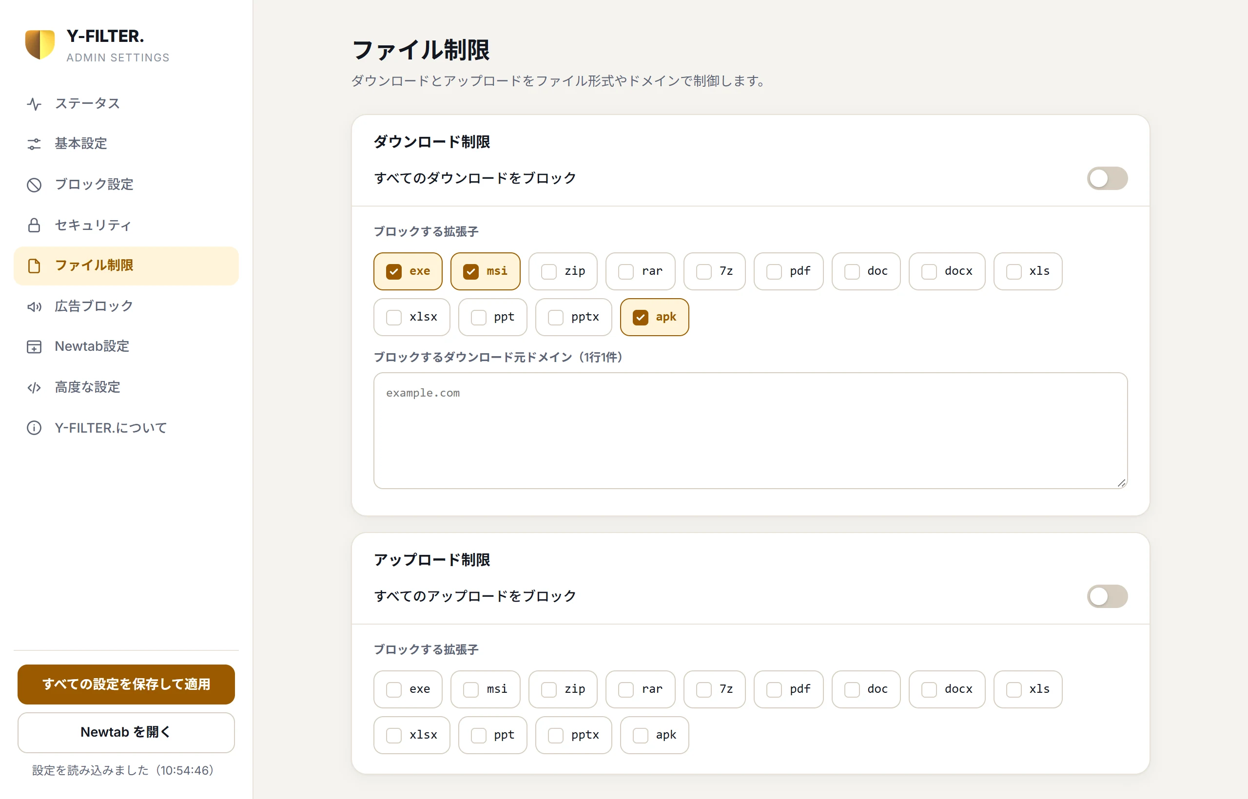Click the 設定を読み込みました status text
This screenshot has width=1248, height=799.
pyautogui.click(x=123, y=770)
